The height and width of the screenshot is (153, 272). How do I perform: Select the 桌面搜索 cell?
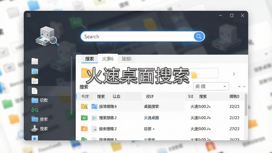[x=151, y=107]
